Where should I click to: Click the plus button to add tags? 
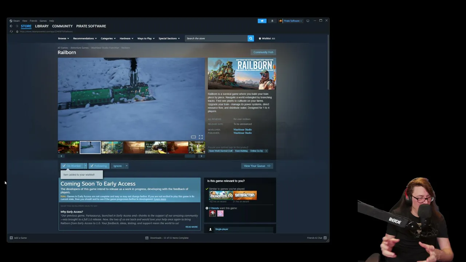coord(266,151)
